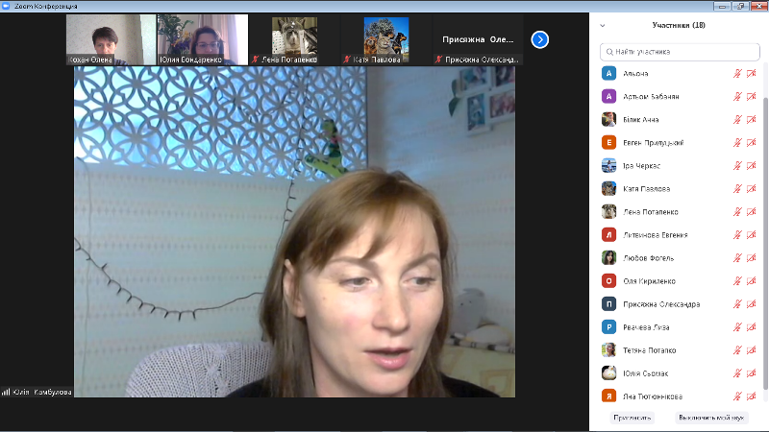
Task: Select Присяжна Олександра's avatar in list
Action: [x=608, y=303]
